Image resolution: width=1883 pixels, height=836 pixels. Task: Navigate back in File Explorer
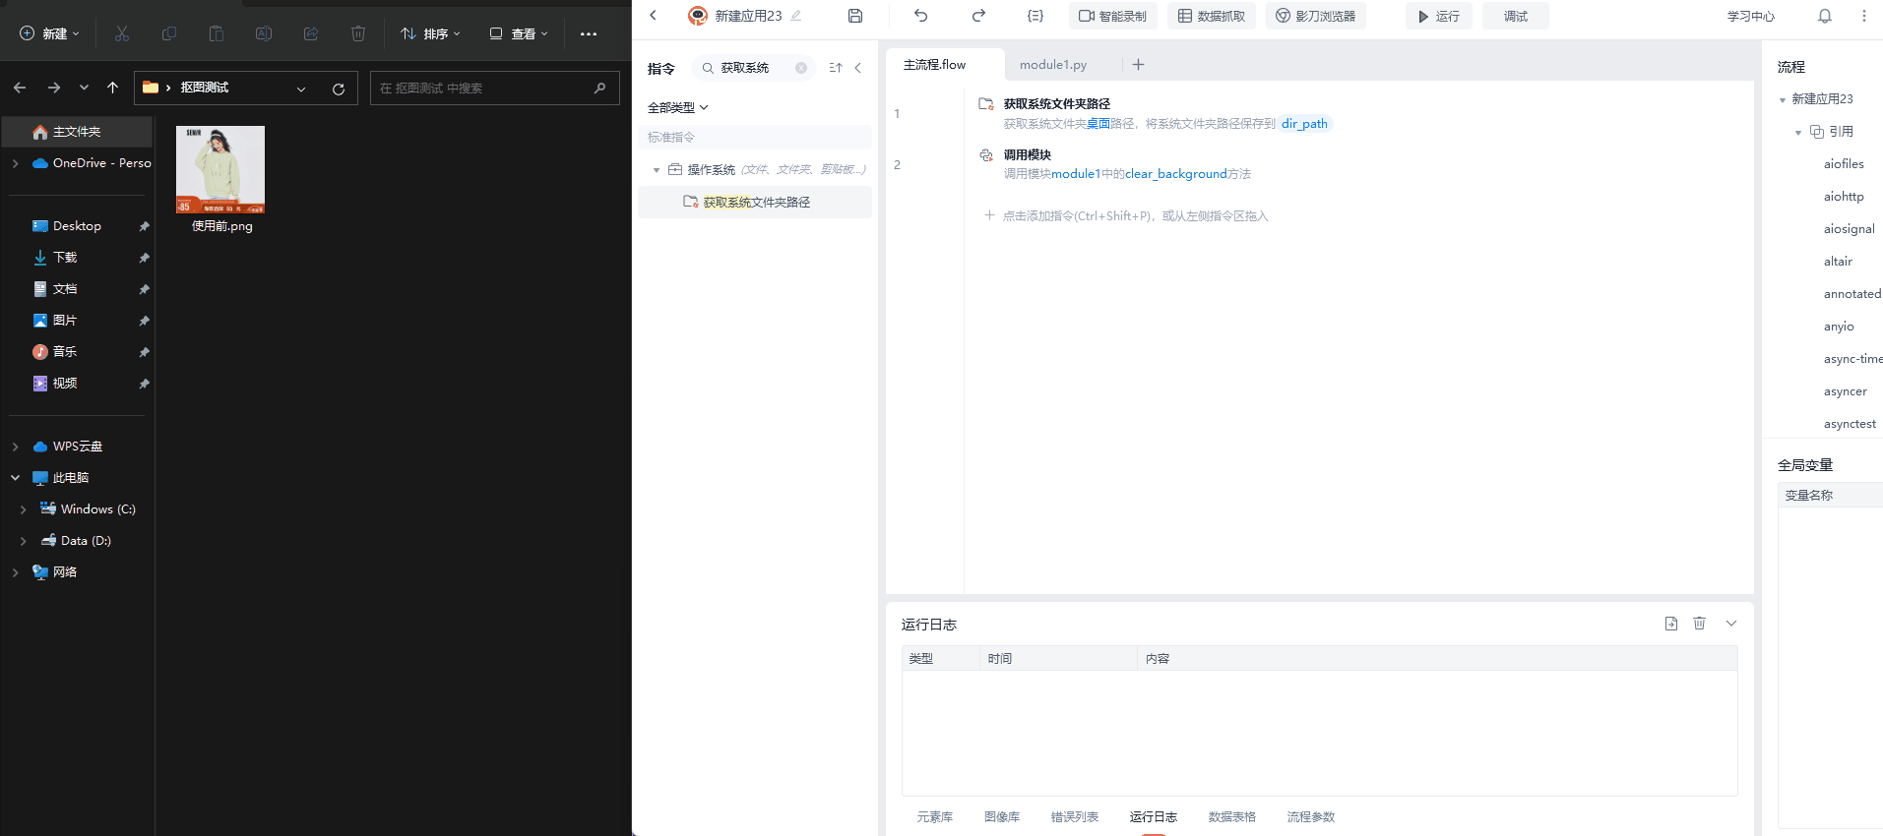coord(20,88)
